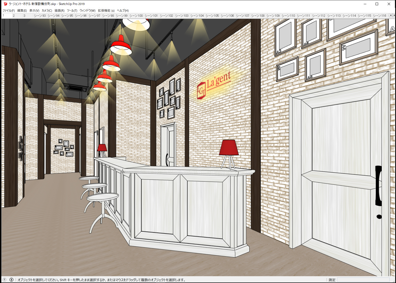Viewport: 396px width, 283px height.
Task: Switch to scene tab シーン116
Action: 379,16
